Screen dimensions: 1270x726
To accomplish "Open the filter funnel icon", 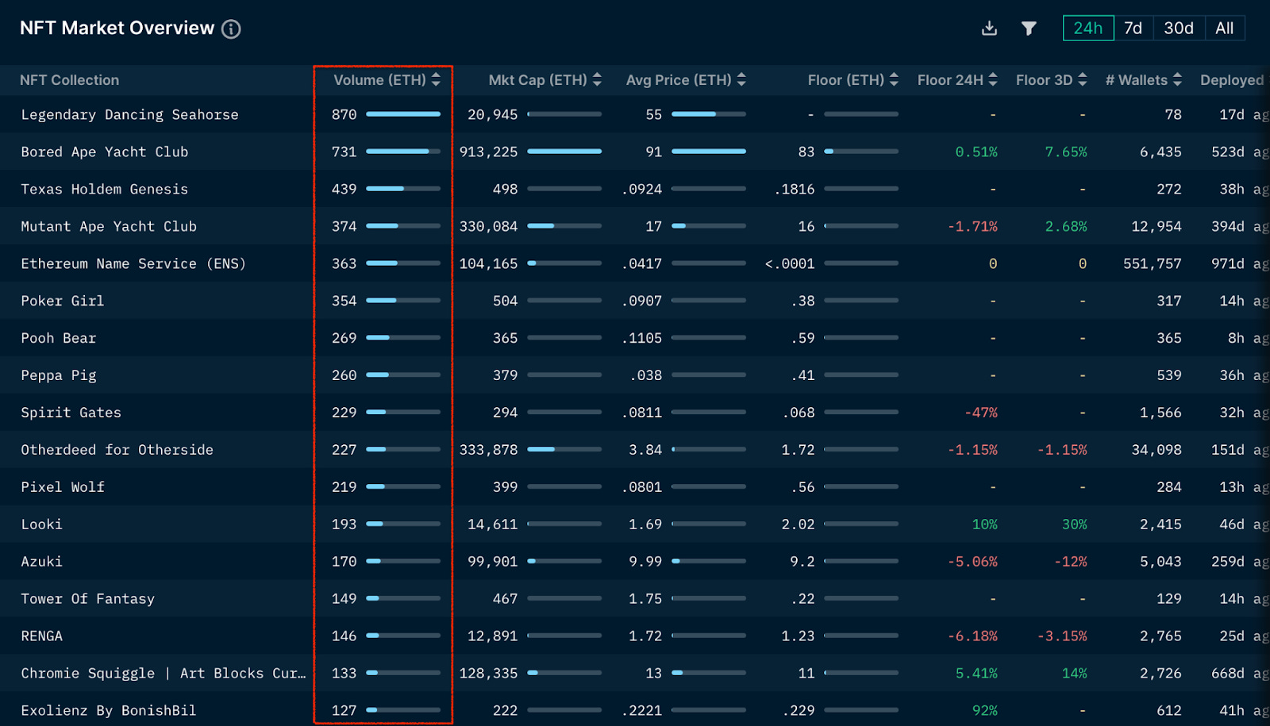I will point(1029,29).
